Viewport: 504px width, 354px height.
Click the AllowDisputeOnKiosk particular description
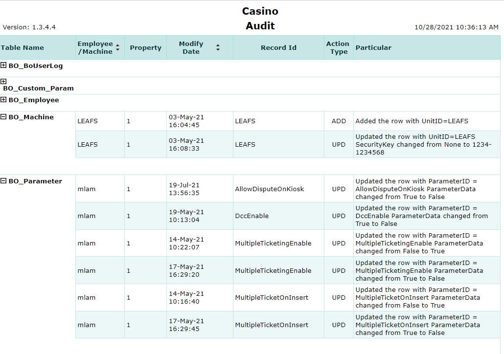416,189
